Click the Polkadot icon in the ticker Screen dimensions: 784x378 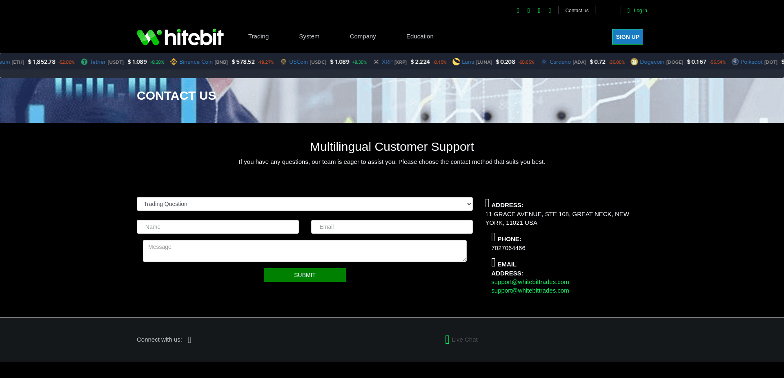(x=735, y=62)
